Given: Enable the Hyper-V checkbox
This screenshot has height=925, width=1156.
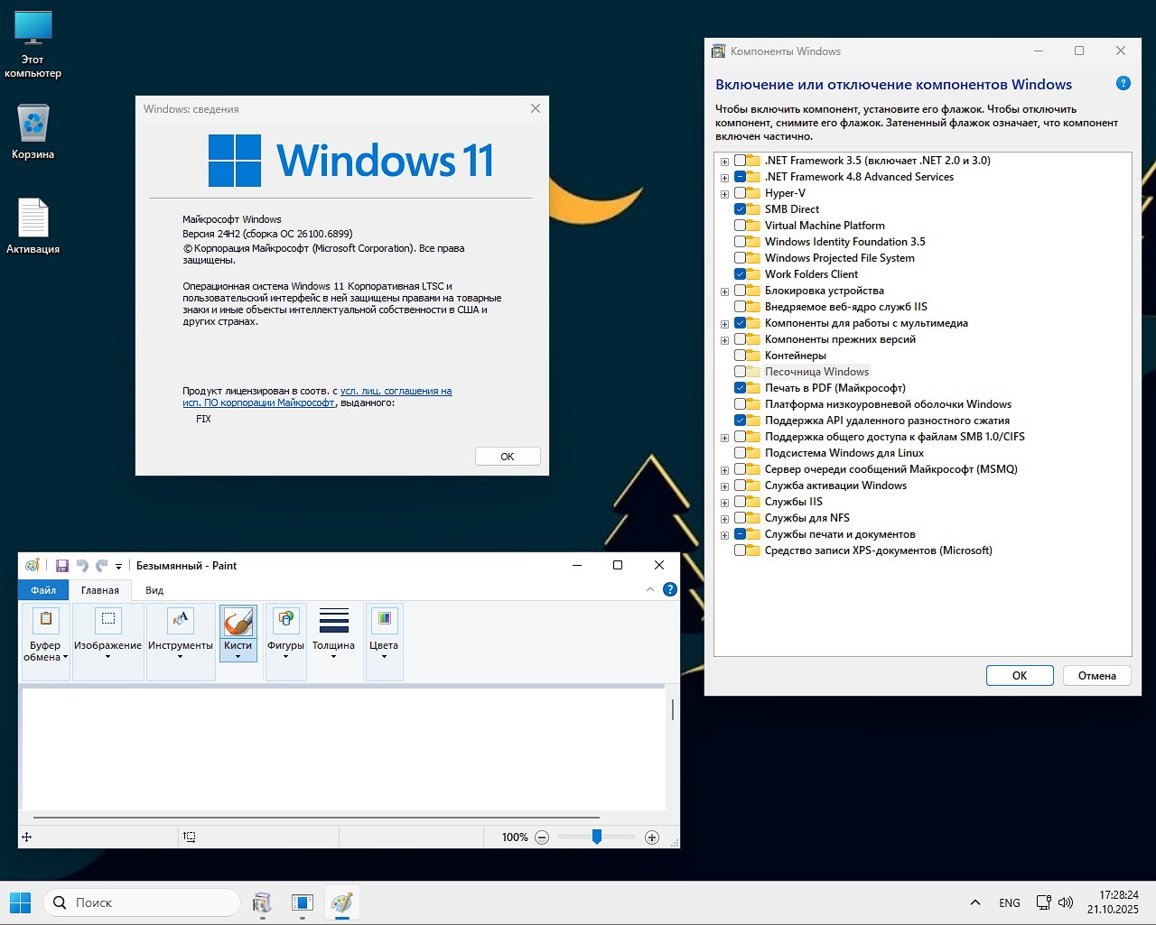Looking at the screenshot, I should (741, 193).
